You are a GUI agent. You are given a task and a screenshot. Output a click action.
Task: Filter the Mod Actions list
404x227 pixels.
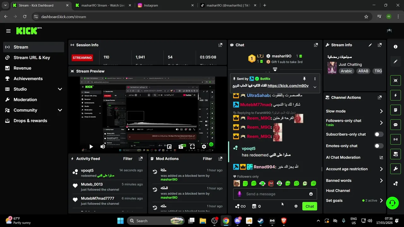(207, 159)
